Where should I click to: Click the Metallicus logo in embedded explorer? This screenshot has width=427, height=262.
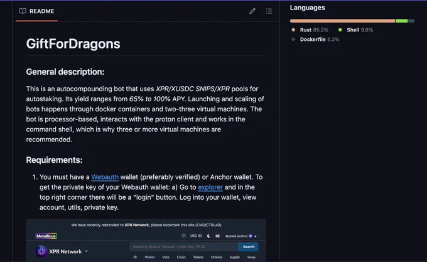tap(46, 236)
